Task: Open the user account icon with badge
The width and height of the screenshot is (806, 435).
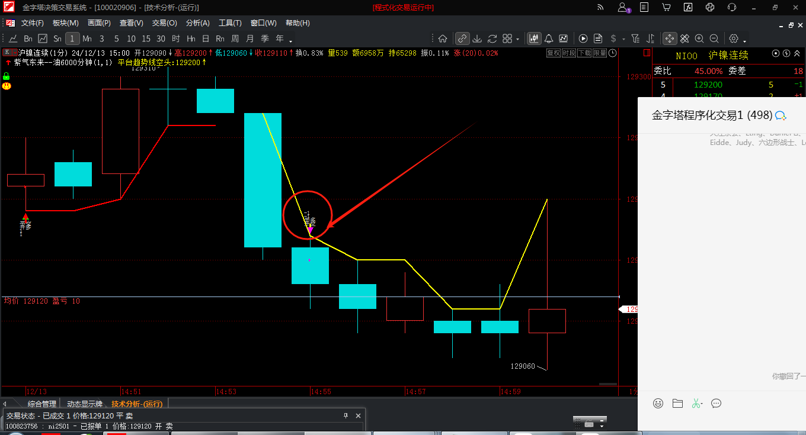Action: point(623,7)
